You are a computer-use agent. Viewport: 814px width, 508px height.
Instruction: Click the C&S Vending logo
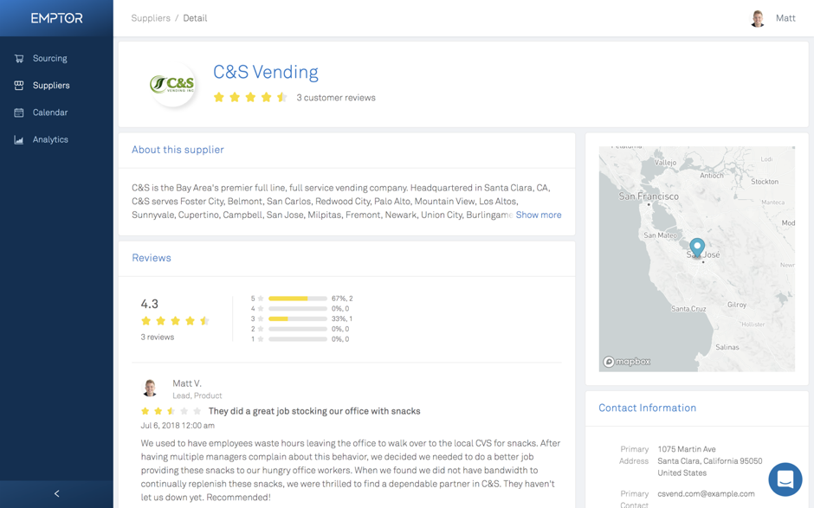tap(172, 84)
